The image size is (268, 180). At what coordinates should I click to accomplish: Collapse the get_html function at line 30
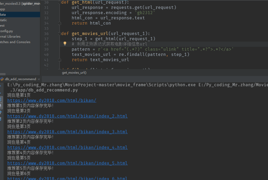[59, 3]
